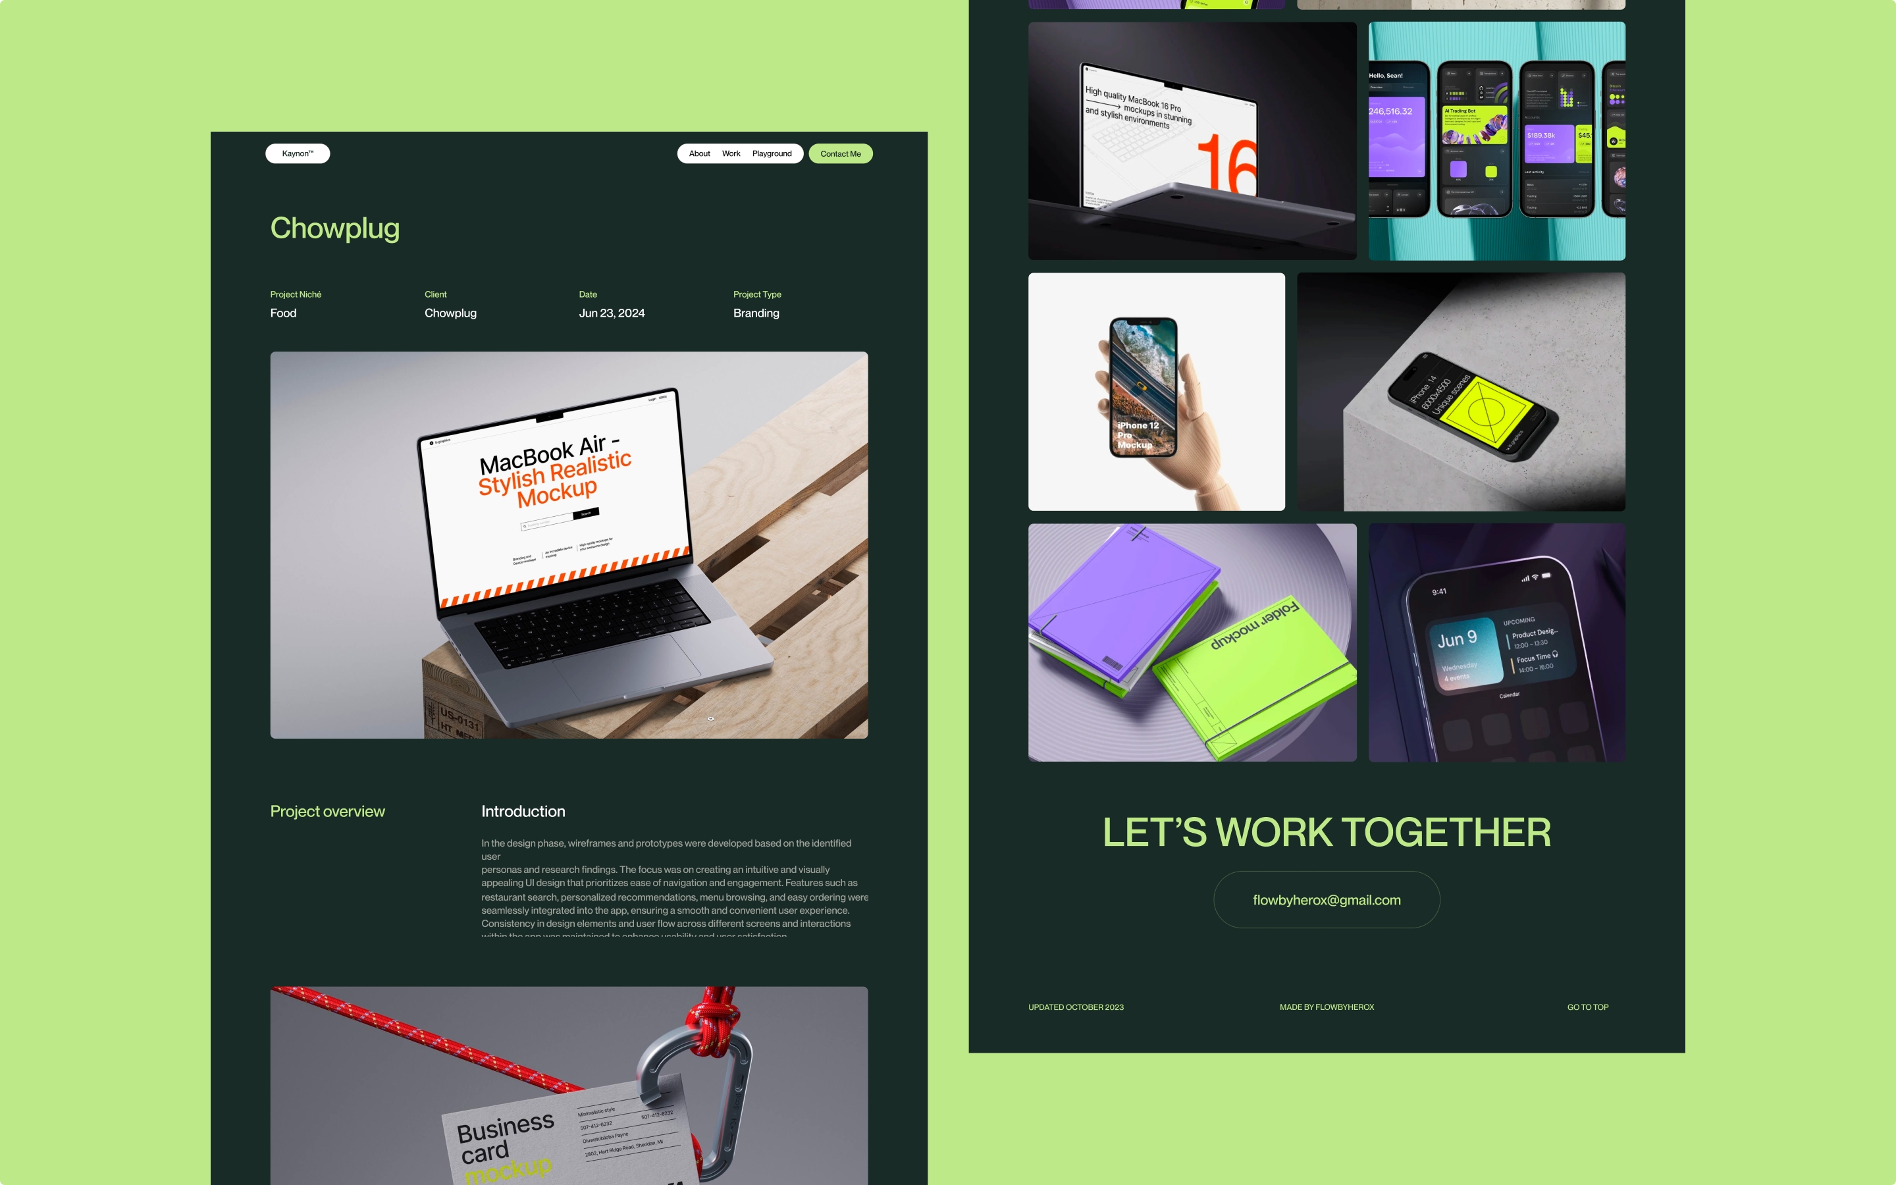Screen dimensions: 1896x1185
Task: Click the Kaynon logo/brand icon
Action: pos(298,153)
